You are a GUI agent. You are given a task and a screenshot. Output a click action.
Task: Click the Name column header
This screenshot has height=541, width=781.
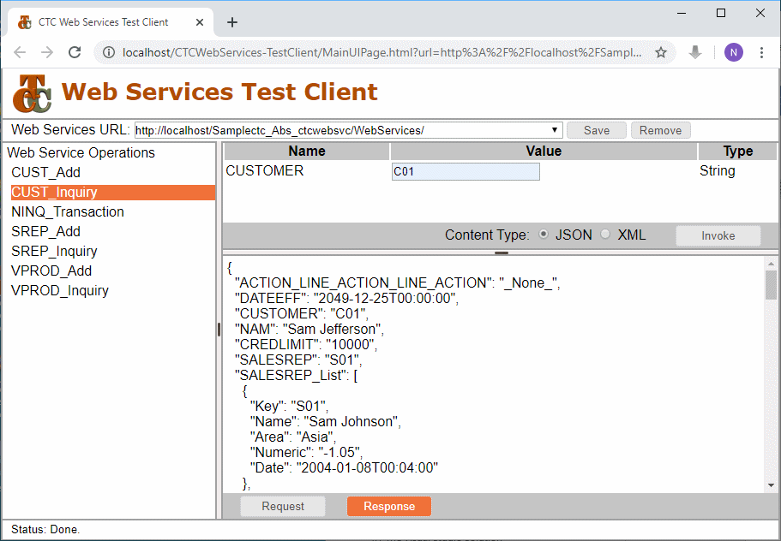tap(307, 152)
